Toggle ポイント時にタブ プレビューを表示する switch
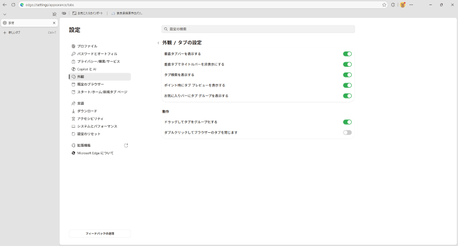Image resolution: width=458 pixels, height=246 pixels. [x=347, y=85]
